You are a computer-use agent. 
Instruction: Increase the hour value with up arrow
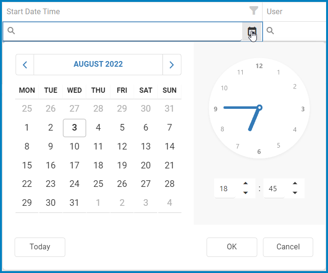click(x=246, y=184)
